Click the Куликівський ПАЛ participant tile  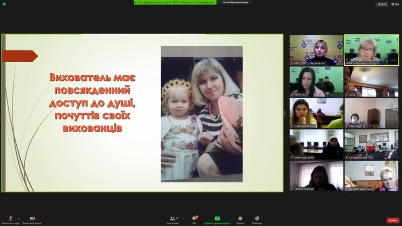coord(371,176)
